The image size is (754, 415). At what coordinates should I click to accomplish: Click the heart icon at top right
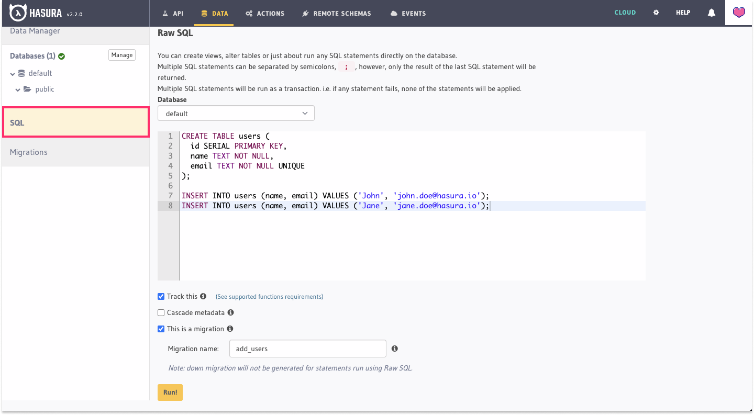[x=738, y=12]
